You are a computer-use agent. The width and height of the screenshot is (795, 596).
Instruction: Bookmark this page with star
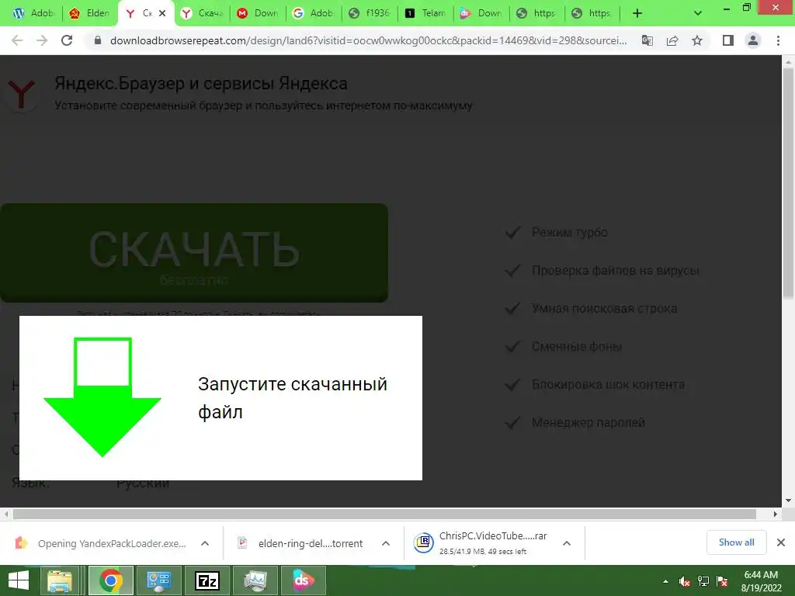[x=697, y=40]
